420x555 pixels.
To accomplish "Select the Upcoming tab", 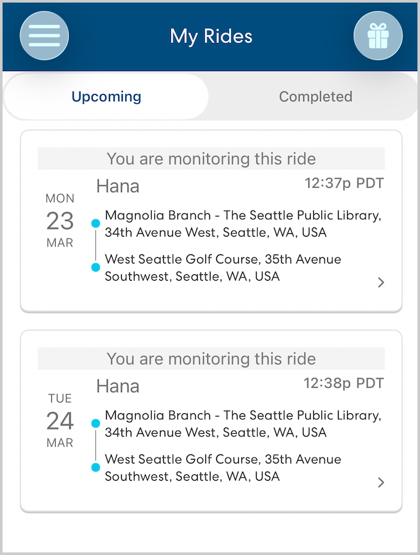I will click(106, 97).
